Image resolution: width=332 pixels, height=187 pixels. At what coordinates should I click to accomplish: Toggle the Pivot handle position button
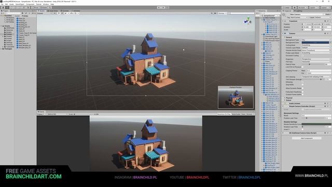(35, 7)
